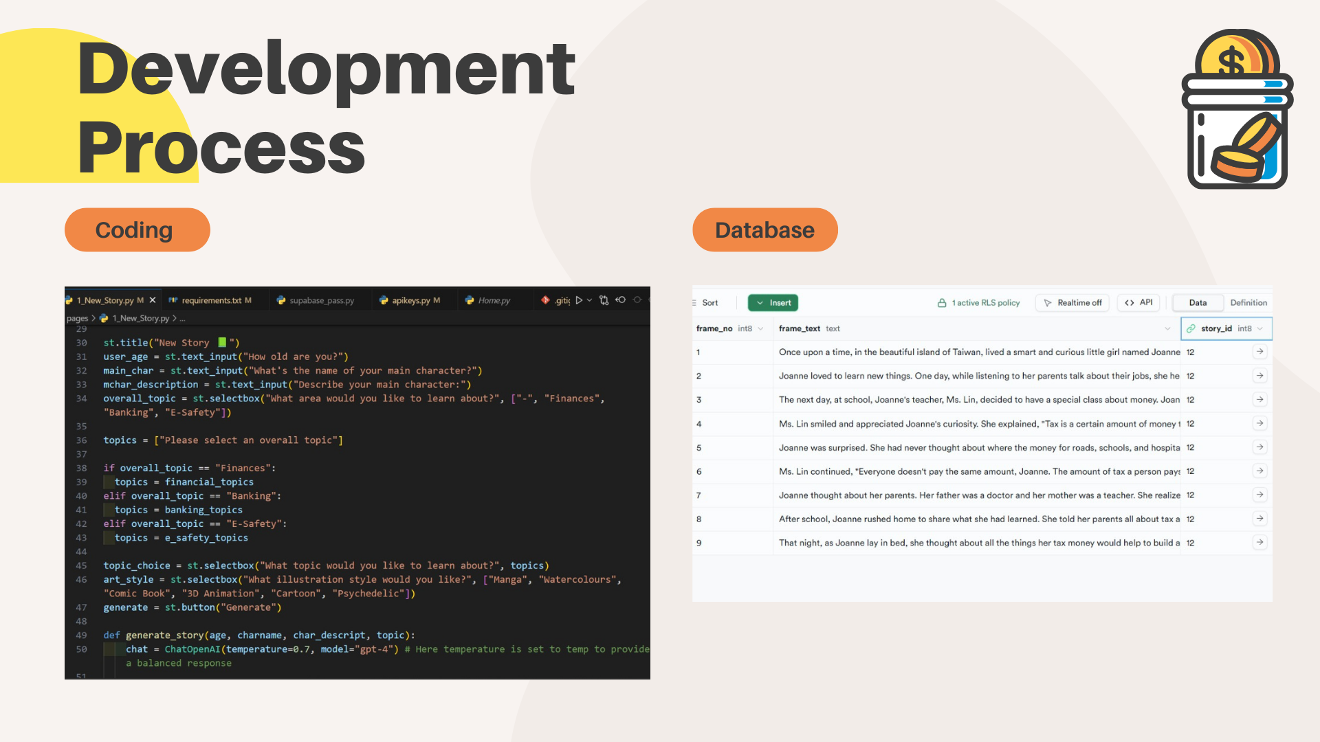Open the story_id column dropdown
1320x742 pixels.
[x=1260, y=328]
